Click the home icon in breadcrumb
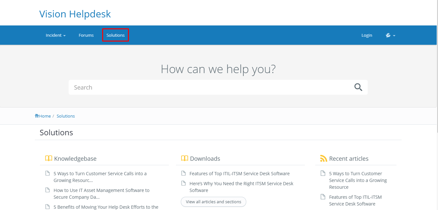438x210 pixels. (x=37, y=116)
